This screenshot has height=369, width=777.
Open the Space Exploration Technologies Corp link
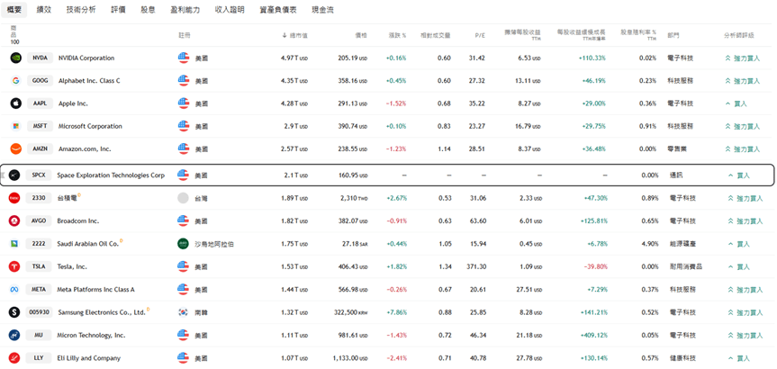click(111, 175)
